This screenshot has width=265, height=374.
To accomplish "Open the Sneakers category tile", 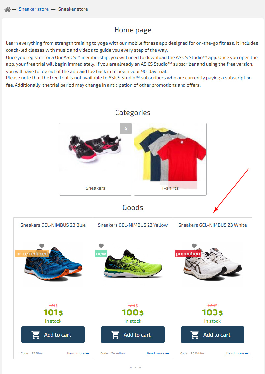I will [x=95, y=159].
